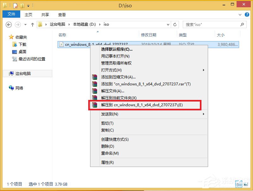Viewport: 253px width, 191px height.
Task: Uncheck the selection checkbox on the ISO file
Action: click(x=60, y=44)
